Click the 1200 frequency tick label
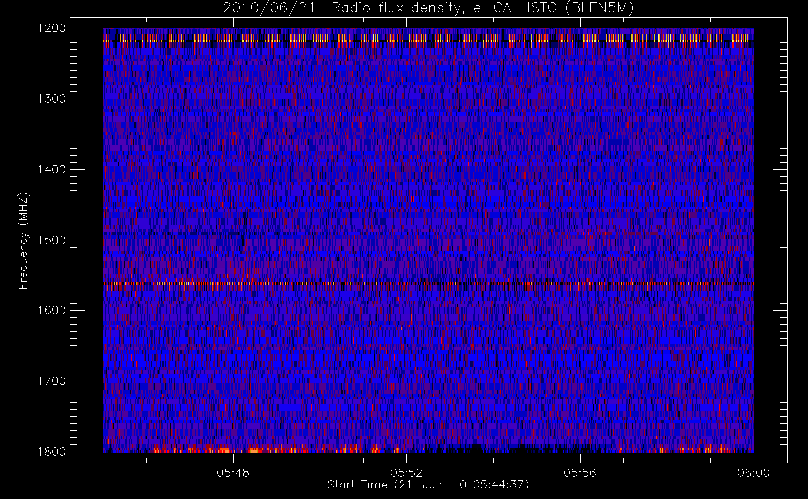The height and width of the screenshot is (499, 808). [x=52, y=28]
